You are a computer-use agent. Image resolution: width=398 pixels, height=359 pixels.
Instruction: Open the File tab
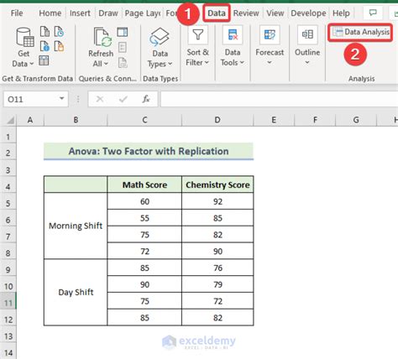(17, 13)
